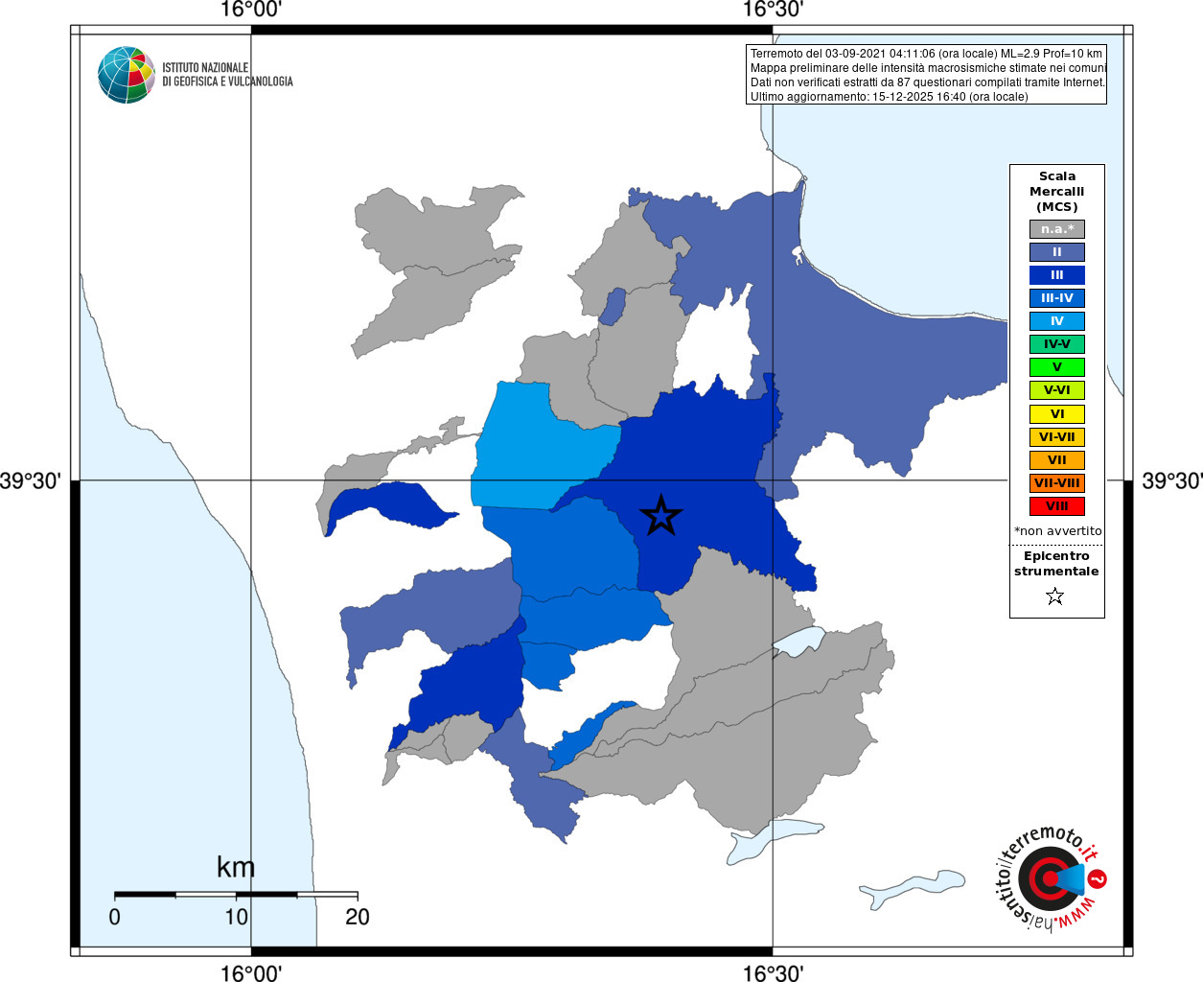Click the '*non avvertito' legend note
Viewport: 1203px width, 982px height.
[x=1058, y=531]
